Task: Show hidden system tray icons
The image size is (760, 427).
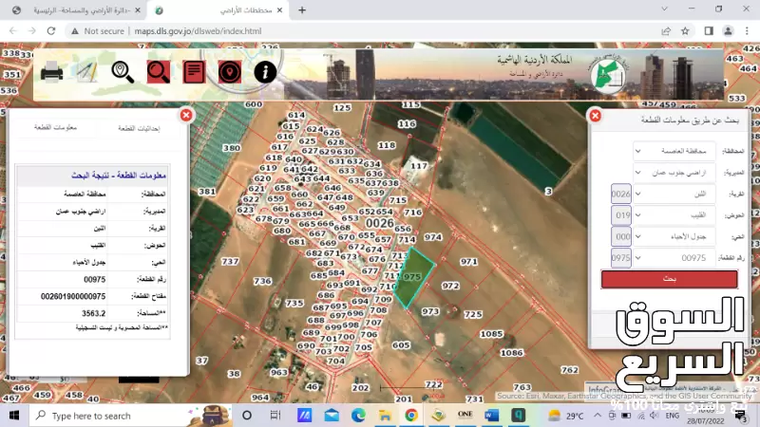Action: (x=598, y=416)
